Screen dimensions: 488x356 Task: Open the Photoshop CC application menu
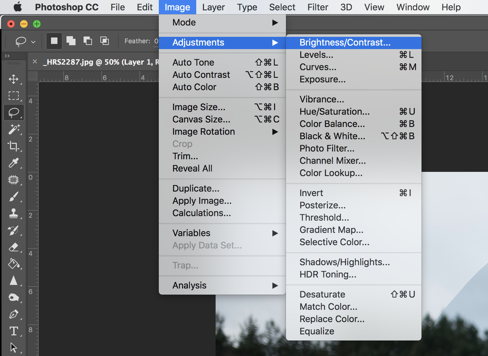coord(66,7)
